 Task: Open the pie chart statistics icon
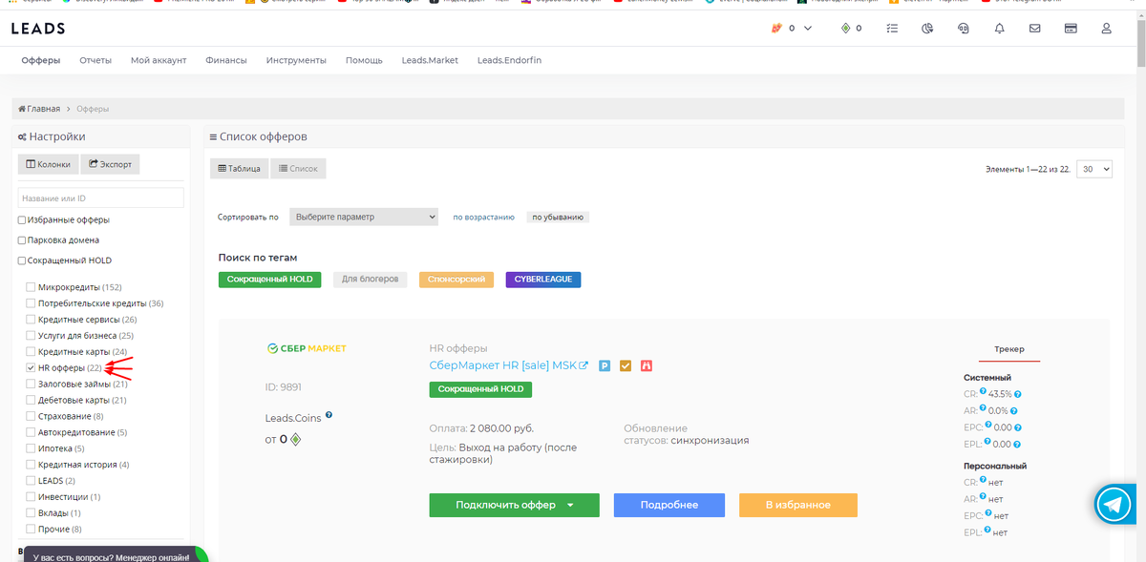[927, 29]
